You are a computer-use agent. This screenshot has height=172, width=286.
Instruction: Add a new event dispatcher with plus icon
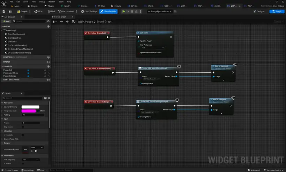[48, 80]
